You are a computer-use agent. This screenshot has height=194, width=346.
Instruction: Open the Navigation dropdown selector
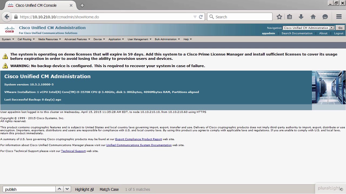pos(308,28)
